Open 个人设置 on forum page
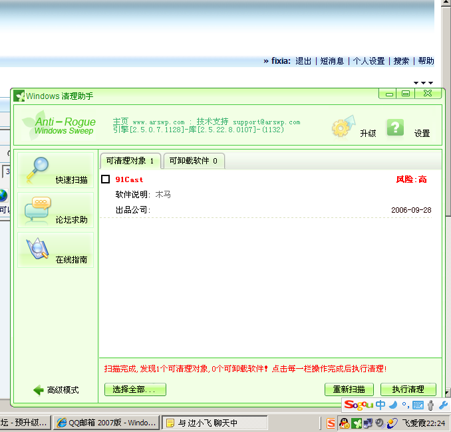 tap(369, 61)
